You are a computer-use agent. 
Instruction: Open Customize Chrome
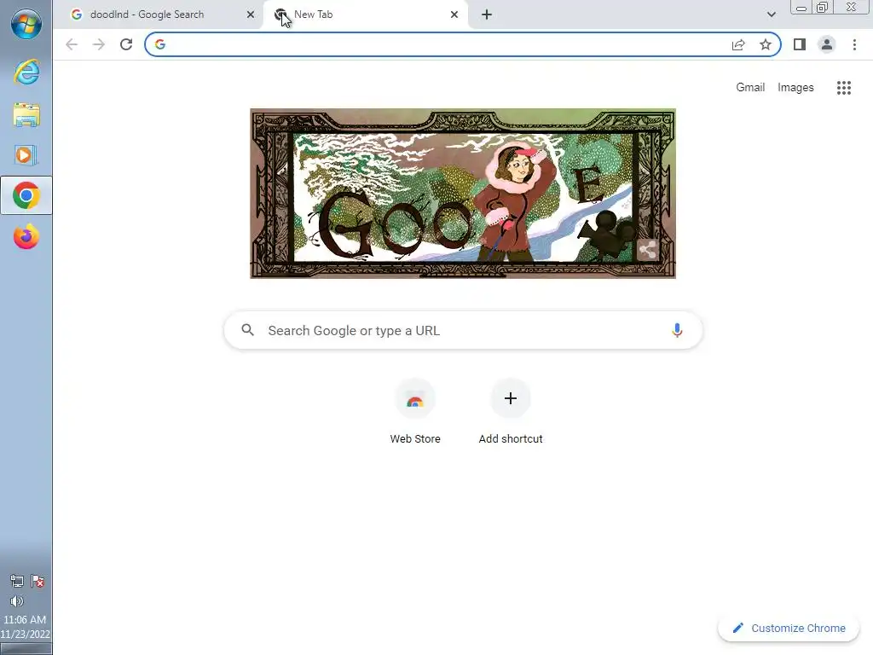coord(789,629)
